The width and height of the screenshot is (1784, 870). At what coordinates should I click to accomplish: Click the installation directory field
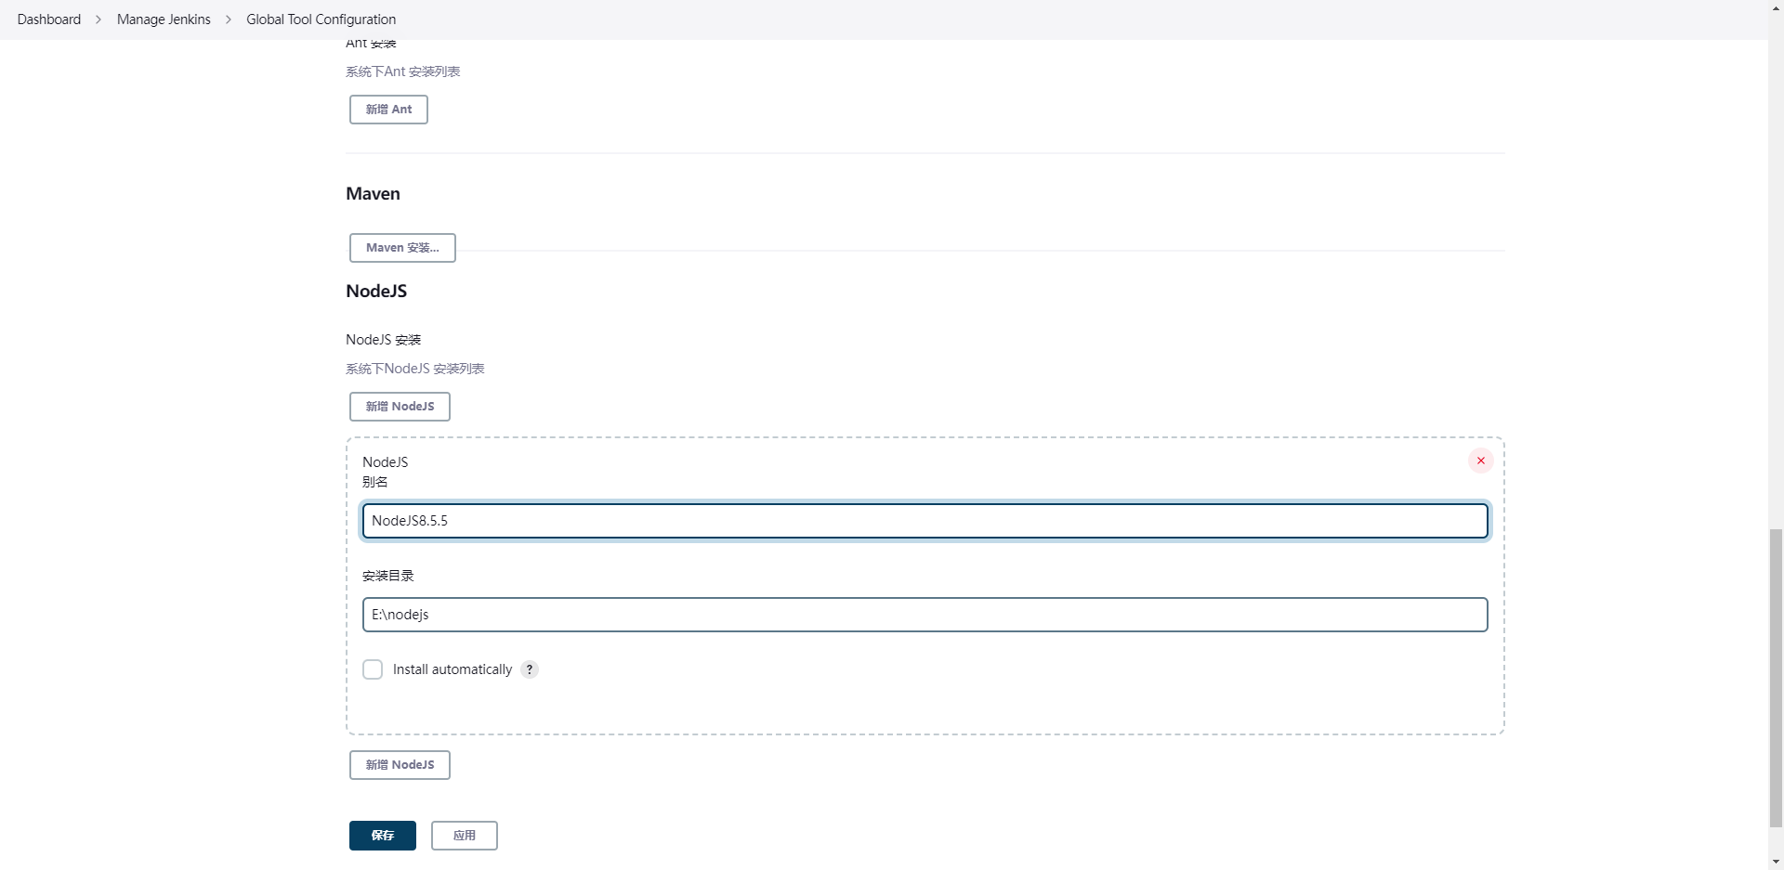point(925,615)
